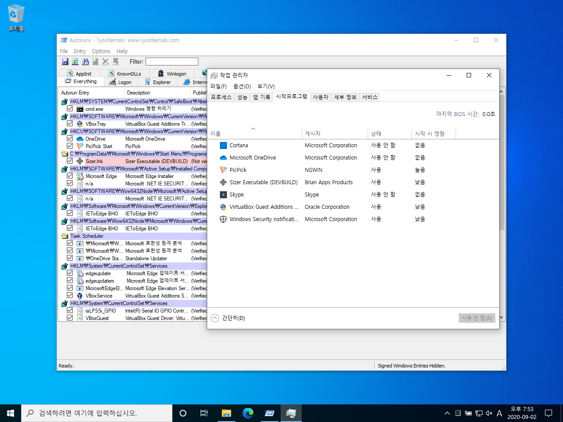Click the Sizer Executable icon in Task Manager

click(x=223, y=182)
